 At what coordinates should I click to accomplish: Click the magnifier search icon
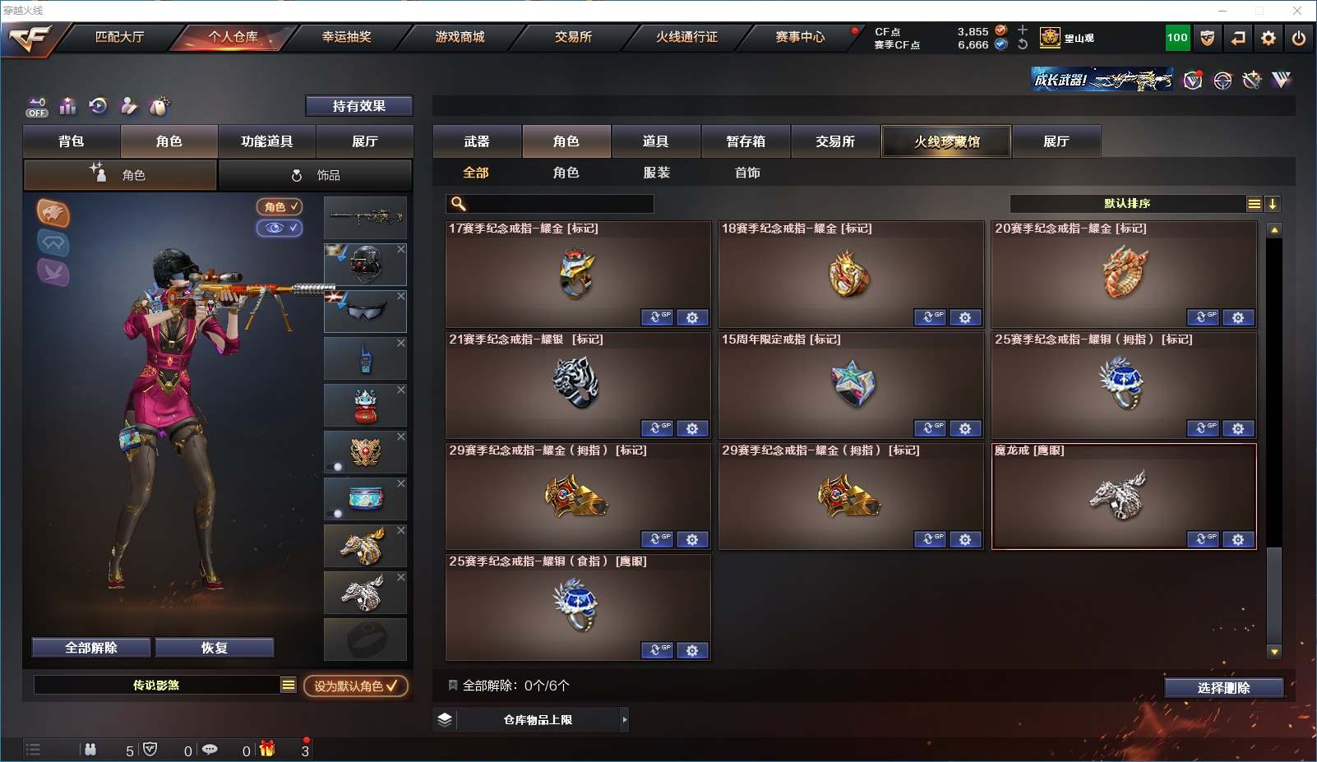pyautogui.click(x=459, y=204)
